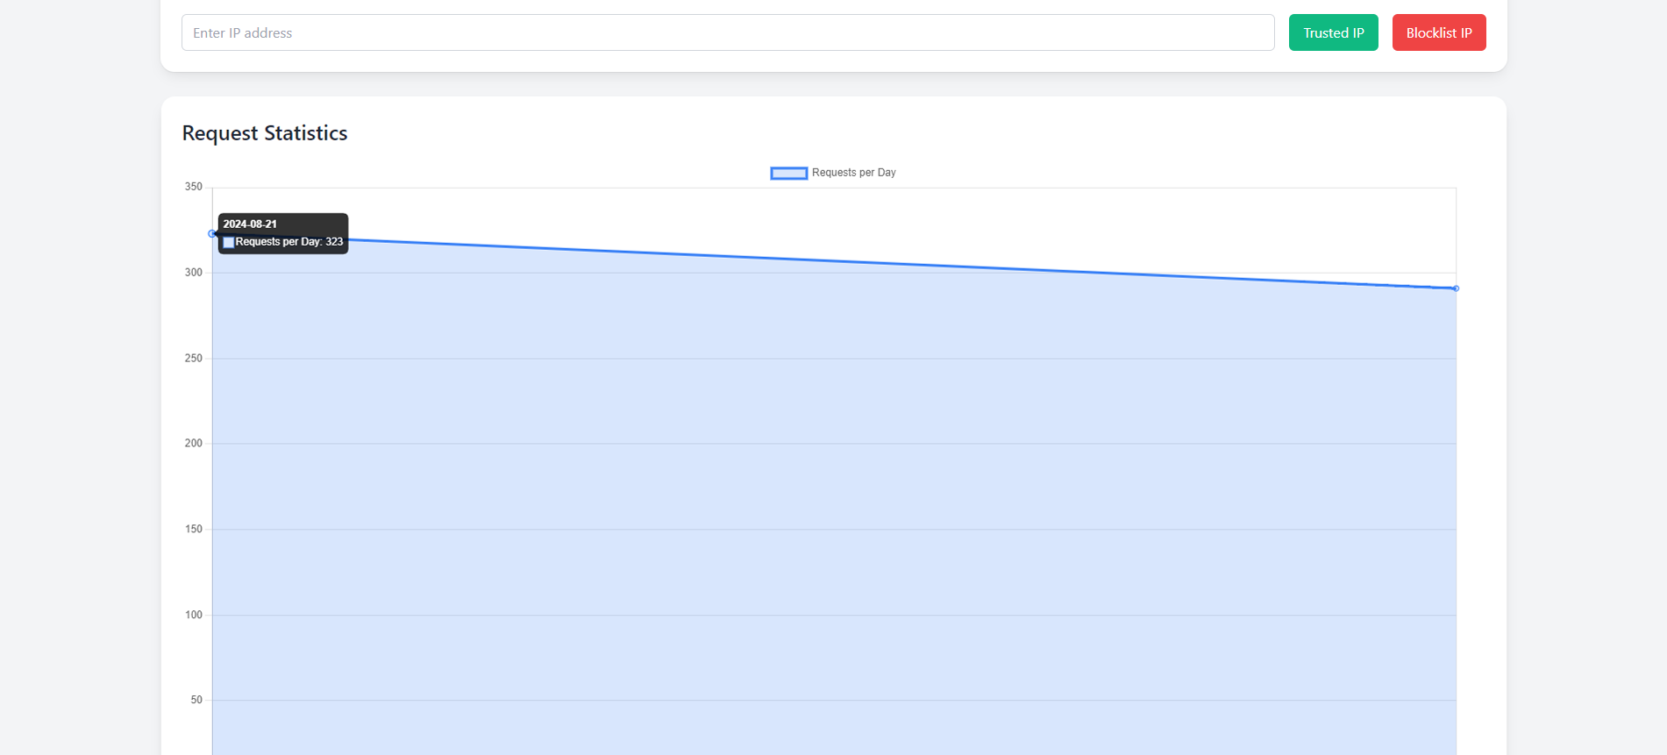This screenshot has width=1667, height=755.
Task: Toggle the Requests per Day legend label
Action: (x=853, y=173)
